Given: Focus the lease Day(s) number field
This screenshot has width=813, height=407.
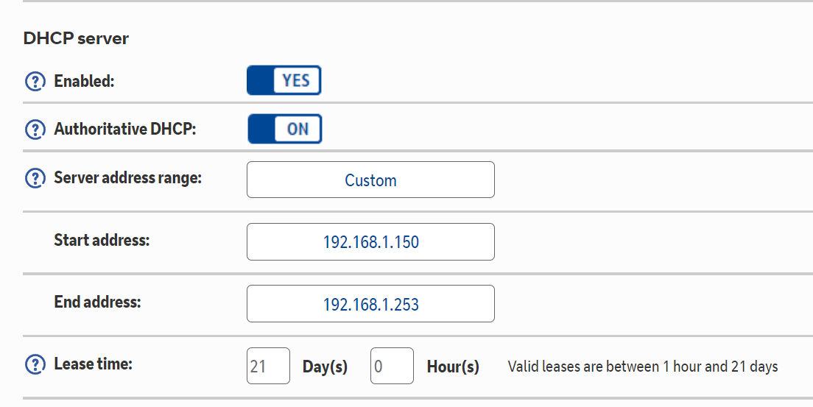Looking at the screenshot, I should (x=268, y=366).
